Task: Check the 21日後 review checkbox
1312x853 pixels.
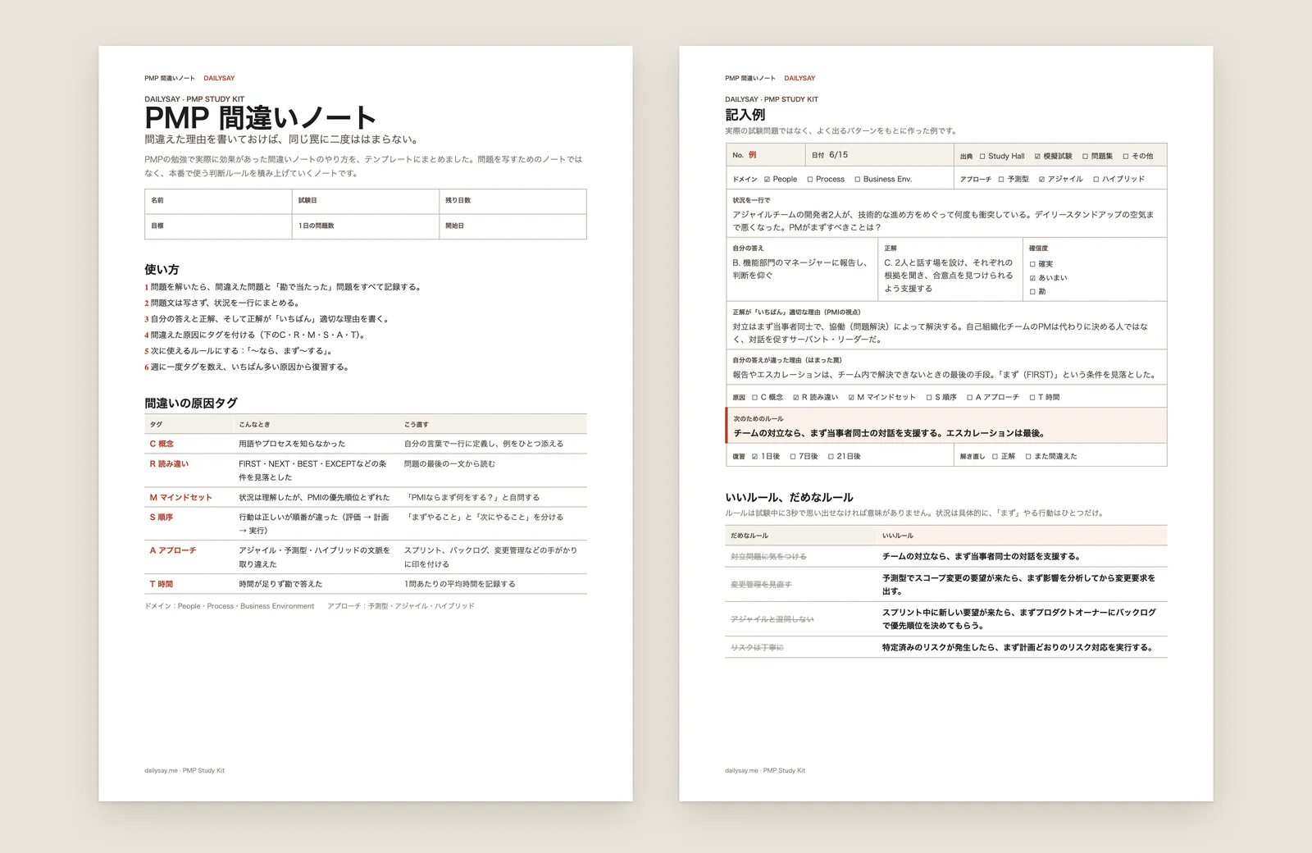Action: (x=831, y=456)
